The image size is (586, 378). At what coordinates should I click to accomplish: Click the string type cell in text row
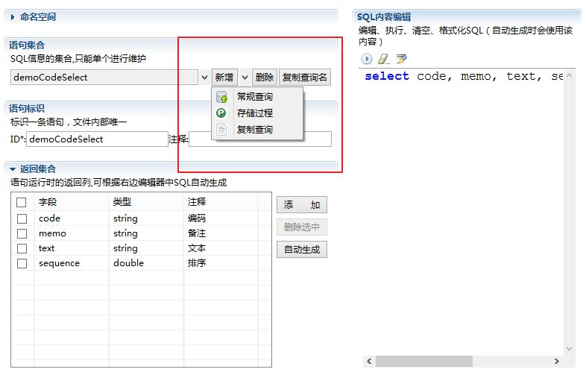coord(125,248)
